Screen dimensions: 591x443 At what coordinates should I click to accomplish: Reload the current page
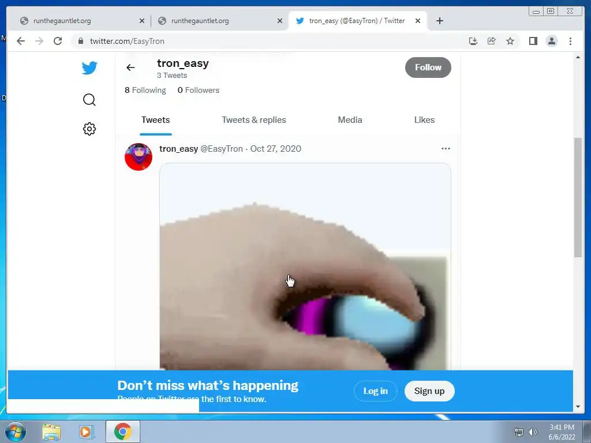point(58,41)
